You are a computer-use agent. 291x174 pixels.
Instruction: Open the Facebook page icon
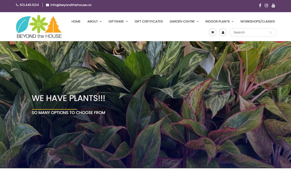point(260,5)
